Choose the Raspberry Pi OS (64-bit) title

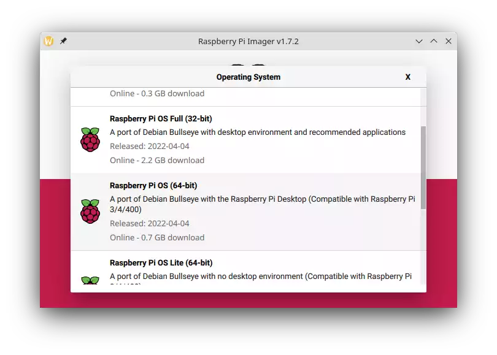click(x=153, y=186)
